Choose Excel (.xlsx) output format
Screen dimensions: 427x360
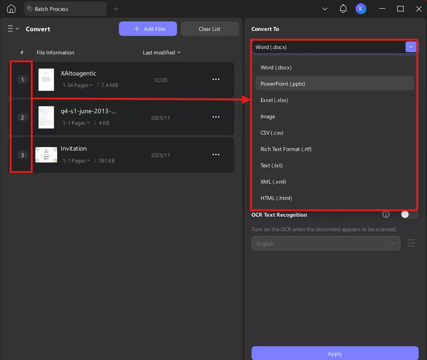point(274,100)
